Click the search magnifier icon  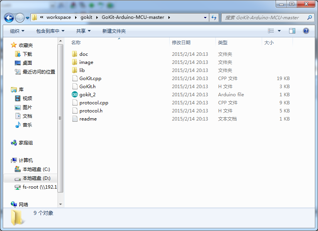pyautogui.click(x=310, y=18)
